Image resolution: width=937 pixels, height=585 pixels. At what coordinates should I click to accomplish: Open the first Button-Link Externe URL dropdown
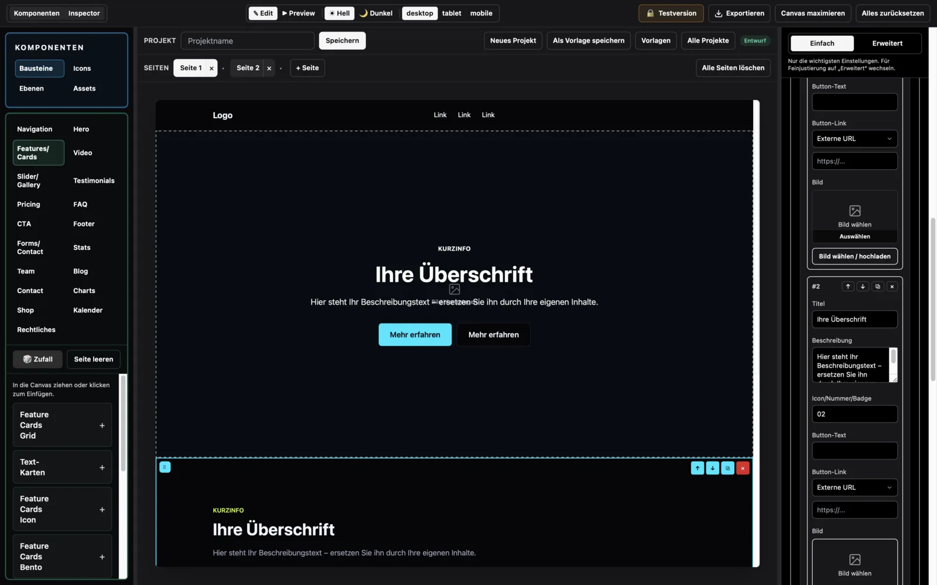click(854, 139)
